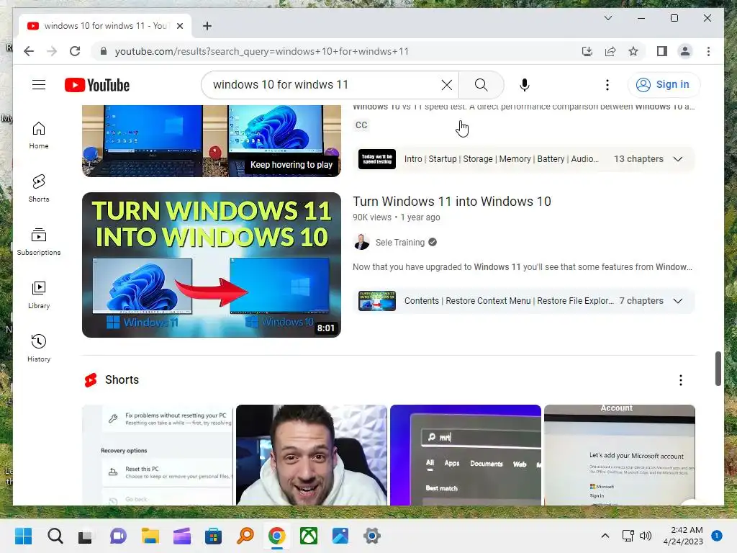Click the 13 chapters preview thumbnail
The width and height of the screenshot is (737, 553).
point(377,159)
